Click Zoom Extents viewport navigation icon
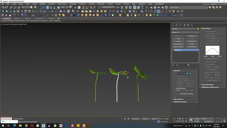The image size is (227, 128). [222, 119]
